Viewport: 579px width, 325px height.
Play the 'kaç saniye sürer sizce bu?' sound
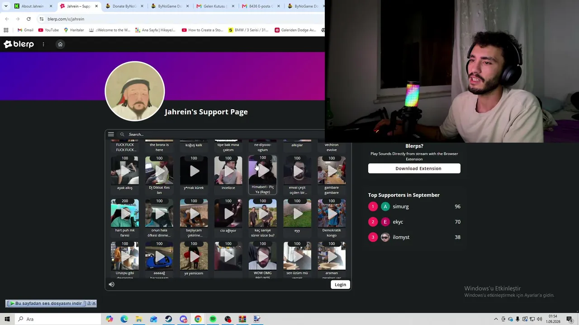point(263,214)
